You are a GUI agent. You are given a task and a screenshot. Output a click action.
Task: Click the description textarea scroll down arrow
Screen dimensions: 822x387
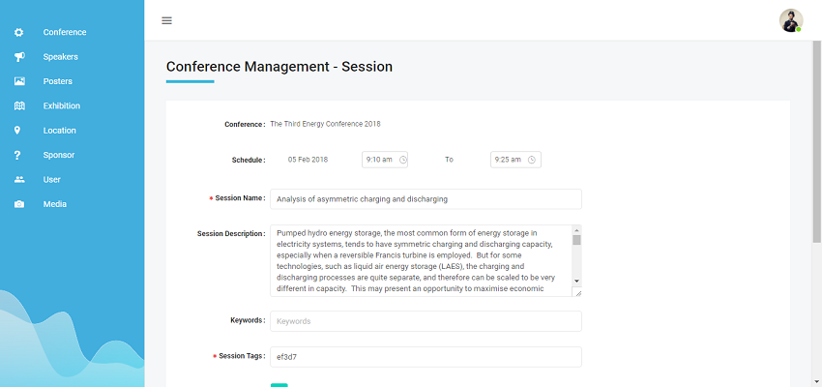tap(576, 282)
